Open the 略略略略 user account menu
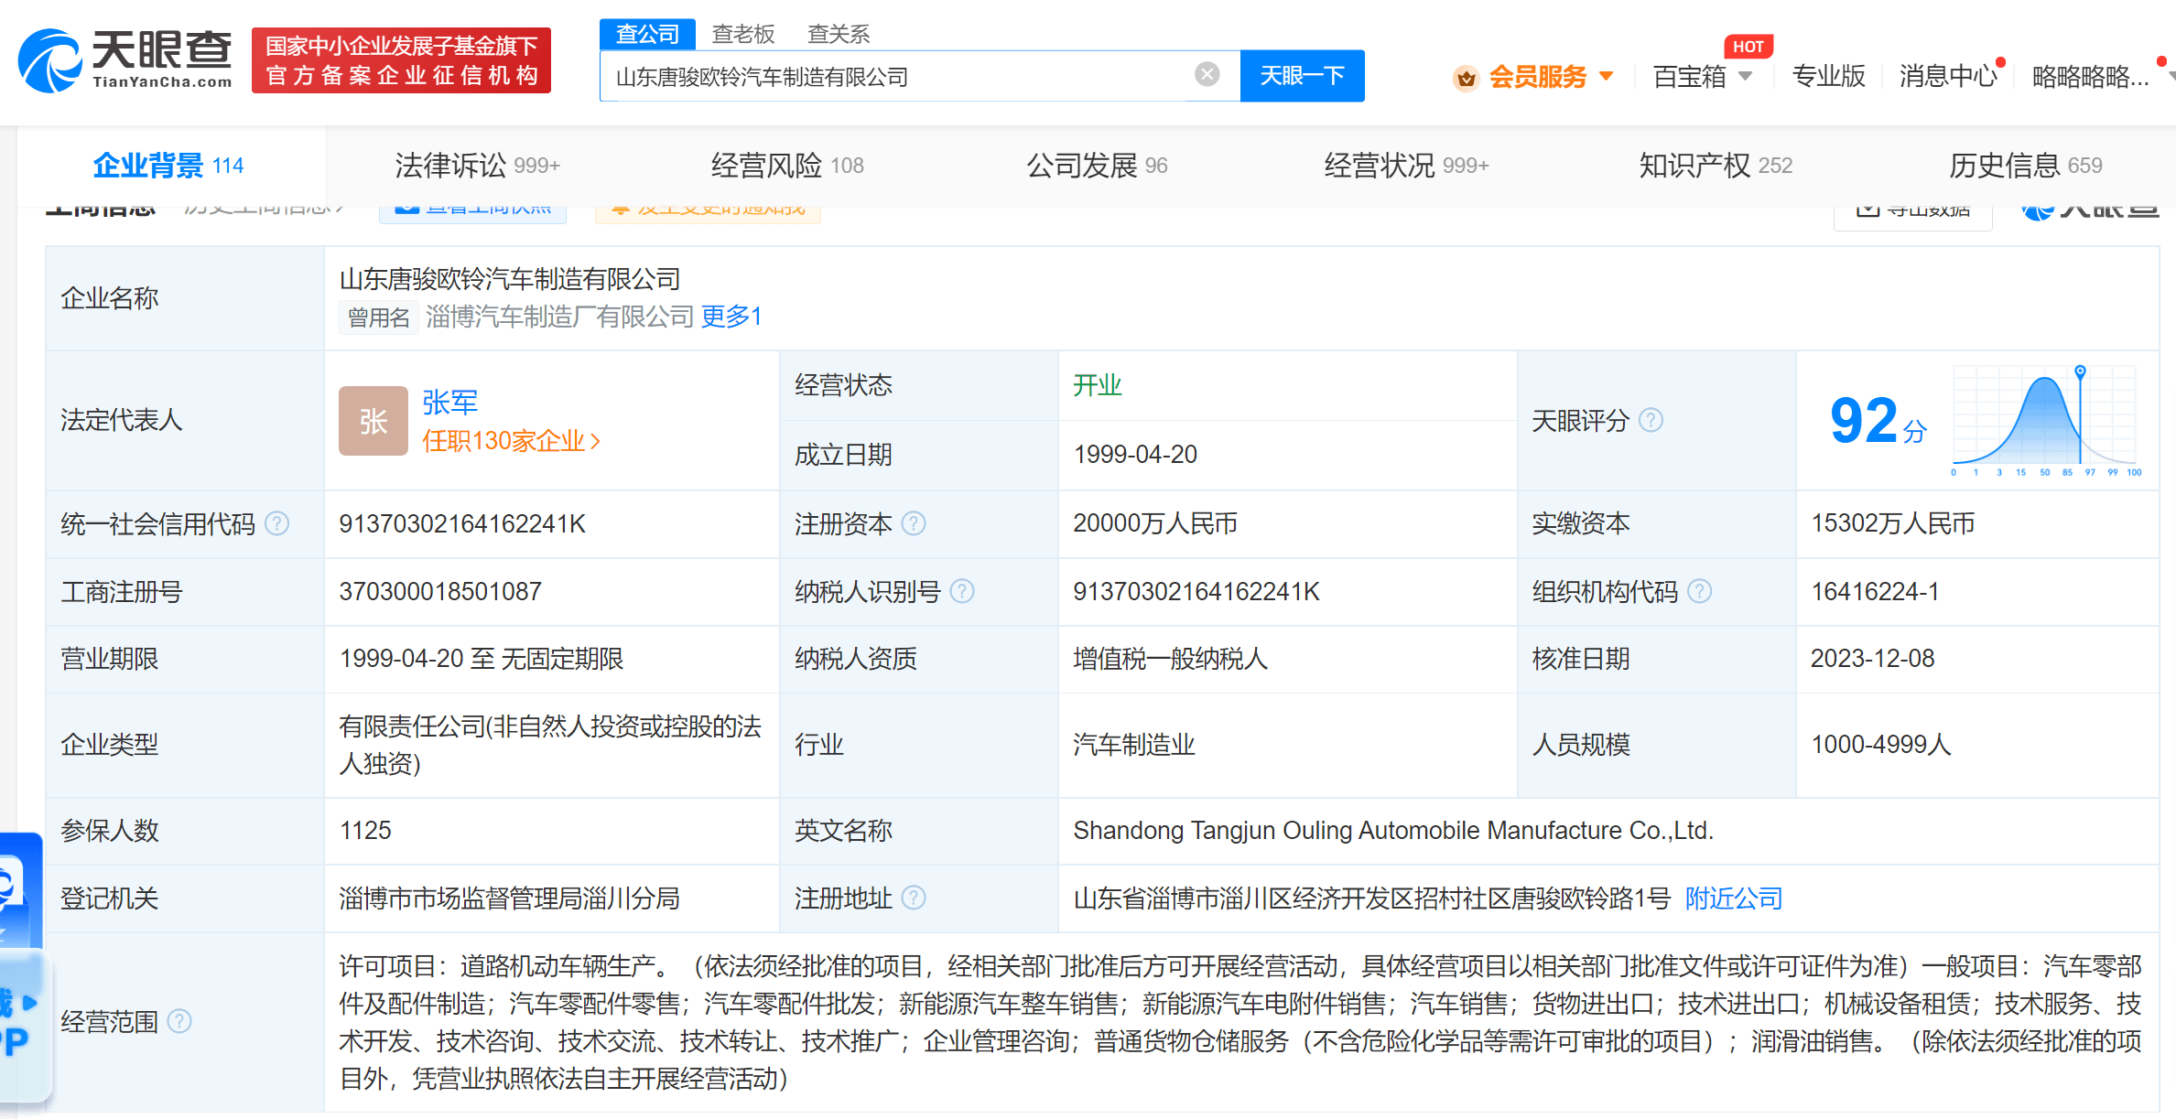The height and width of the screenshot is (1119, 2176). click(2091, 76)
